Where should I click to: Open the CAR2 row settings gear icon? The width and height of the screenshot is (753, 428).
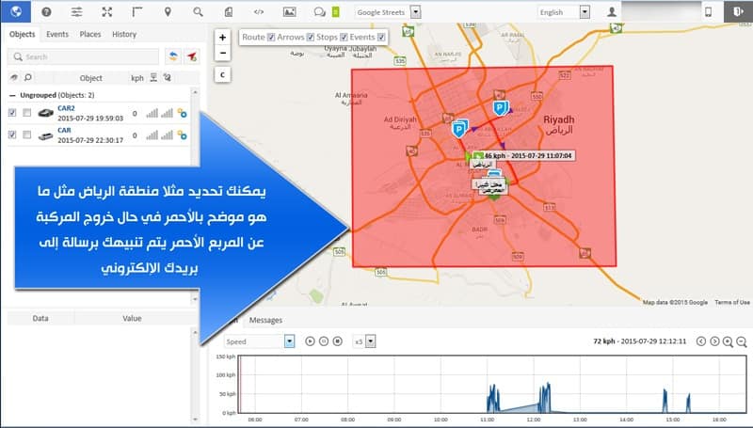click(x=182, y=113)
